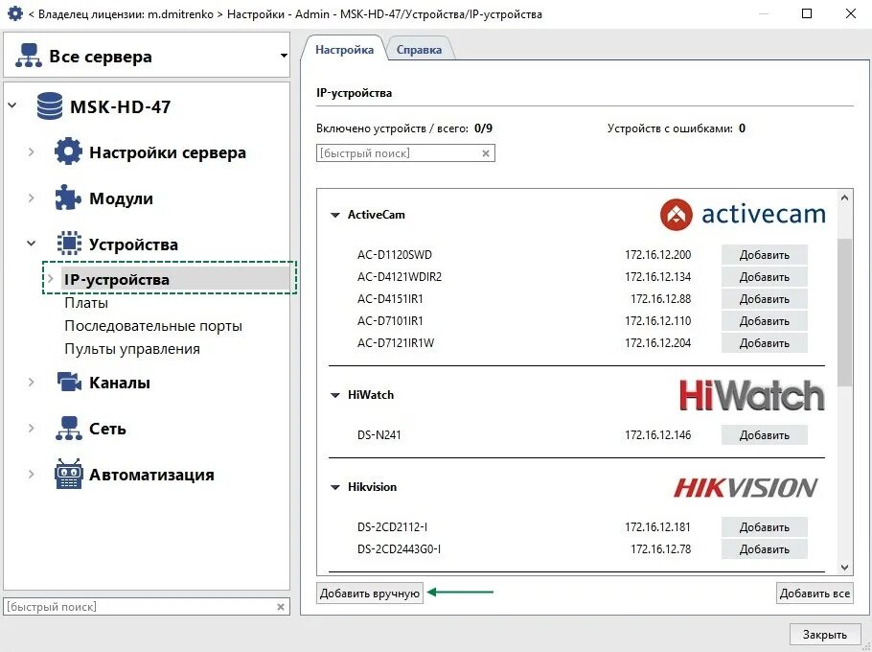872x652 pixels.
Task: Select Последовательные порты tree item
Action: coord(153,326)
